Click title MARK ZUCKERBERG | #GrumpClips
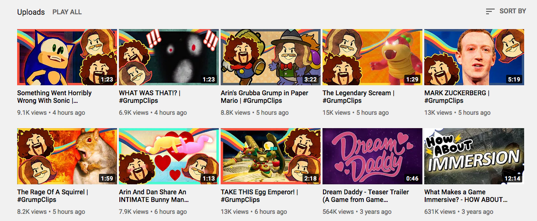This screenshot has width=537, height=221. 457,97
